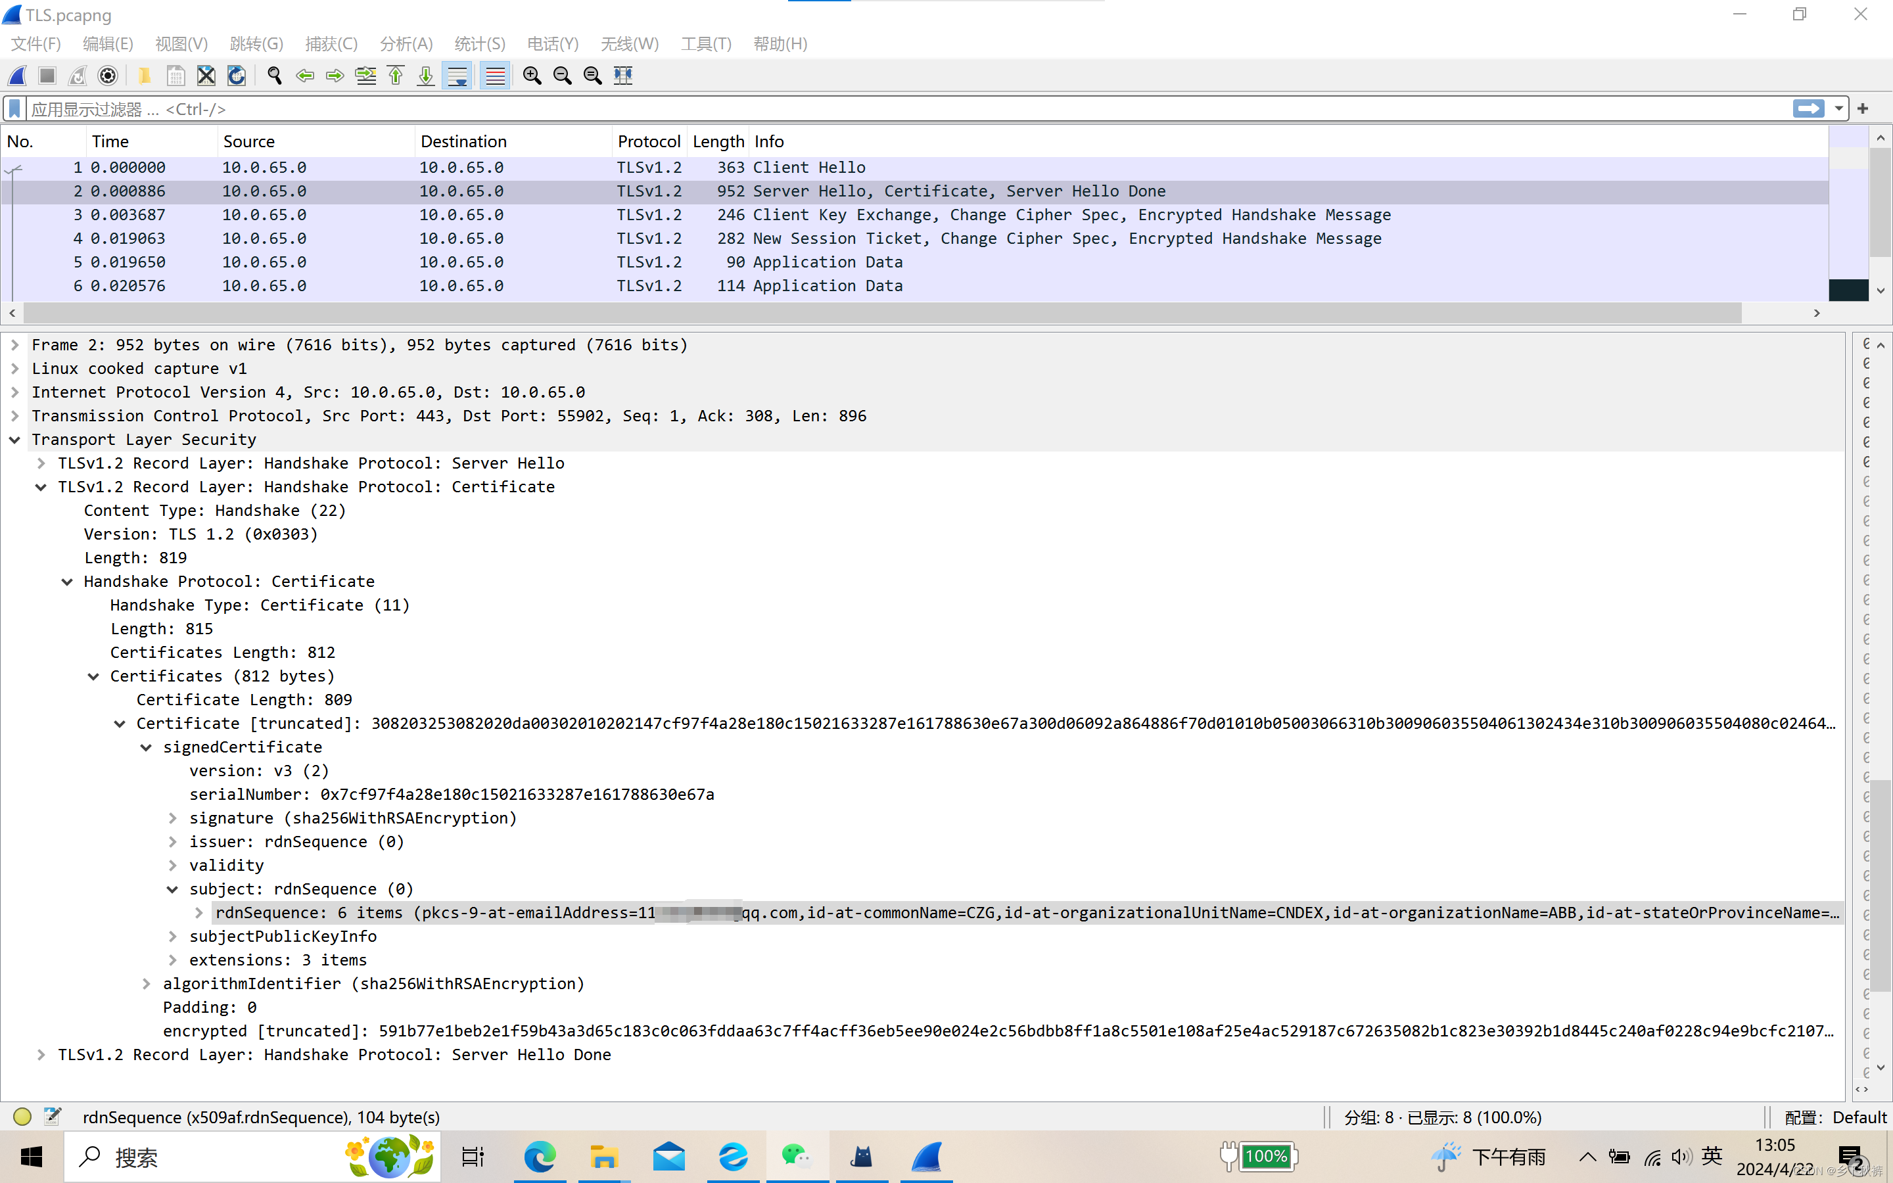The image size is (1893, 1183).
Task: Open WeChat from the taskbar
Action: [797, 1157]
